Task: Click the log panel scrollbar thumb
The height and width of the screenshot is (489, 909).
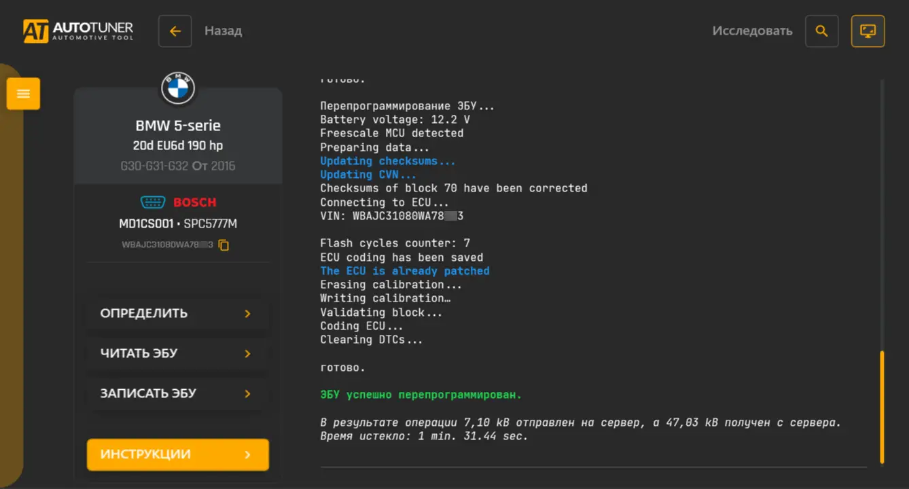Action: (x=882, y=406)
